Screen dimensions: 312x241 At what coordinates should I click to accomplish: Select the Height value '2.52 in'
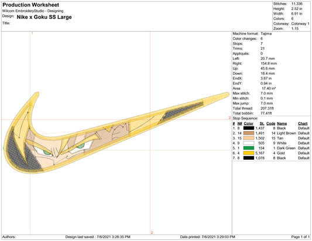[x=297, y=9]
